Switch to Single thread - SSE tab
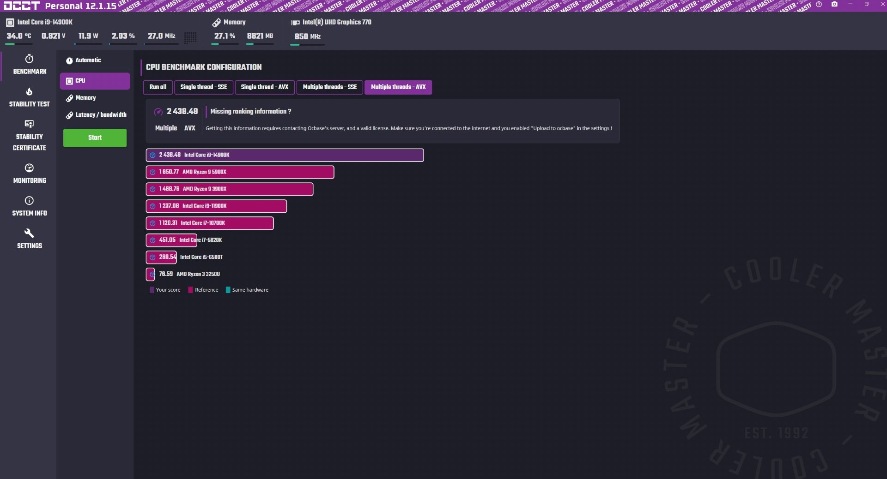Viewport: 887px width, 479px height. (x=204, y=87)
